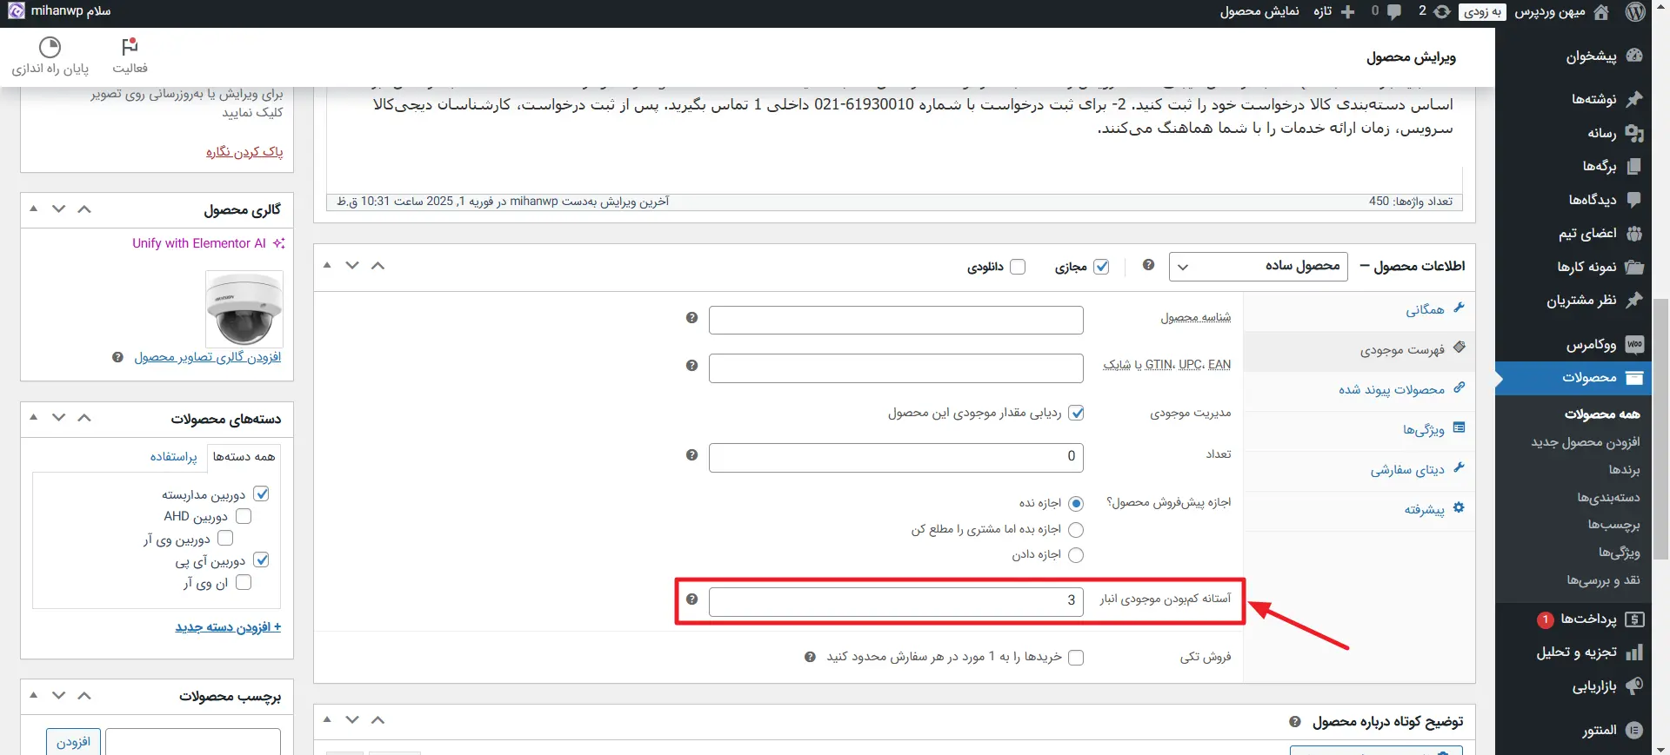Toggle دوربین AHD category checkbox
Viewport: 1670px width, 755px height.
(x=244, y=516)
